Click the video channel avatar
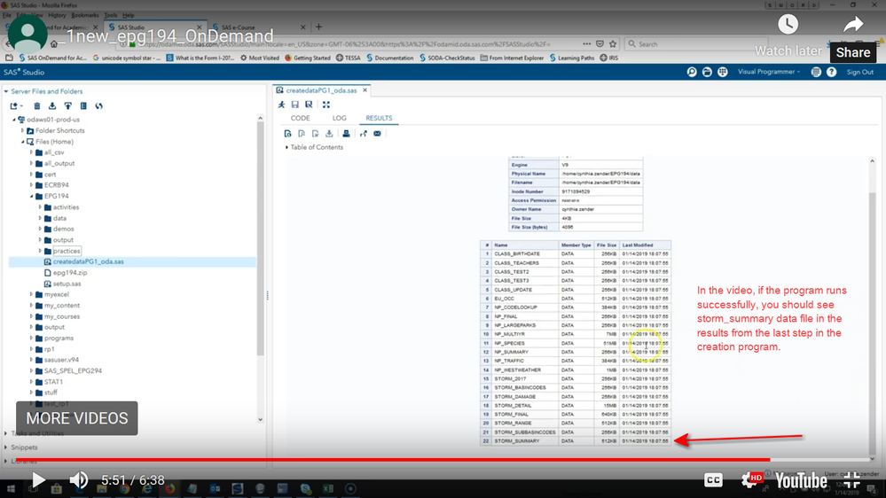Viewport: 886px width, 498px height. [27, 34]
